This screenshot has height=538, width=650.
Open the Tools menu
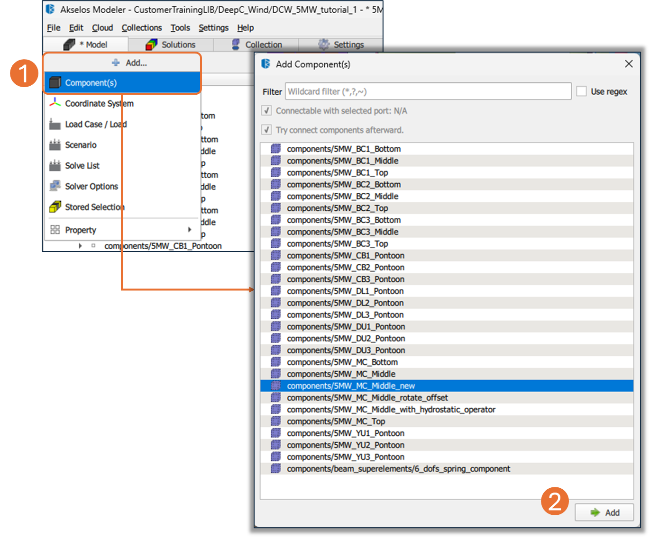[180, 27]
